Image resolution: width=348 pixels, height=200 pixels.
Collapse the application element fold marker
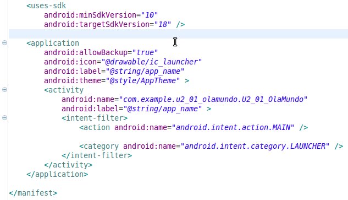pyautogui.click(x=4, y=43)
